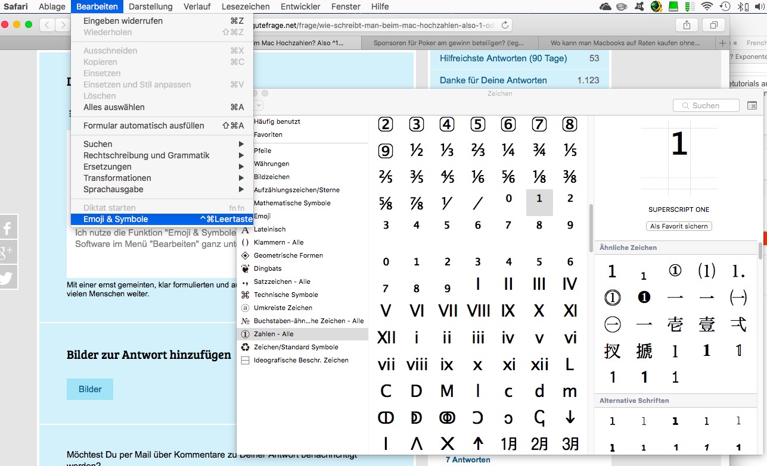Click the Umkreiste Zeichen circled-a icon

(245, 308)
